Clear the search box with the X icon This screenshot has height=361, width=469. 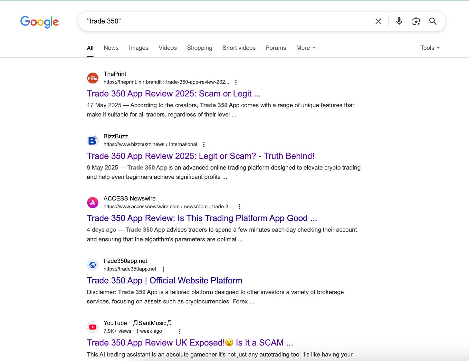[378, 21]
